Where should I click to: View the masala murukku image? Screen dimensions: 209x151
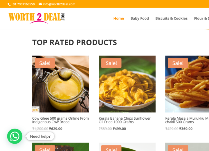(187, 84)
